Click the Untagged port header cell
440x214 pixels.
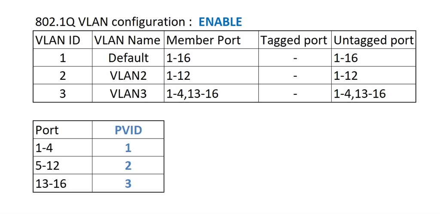(x=373, y=40)
